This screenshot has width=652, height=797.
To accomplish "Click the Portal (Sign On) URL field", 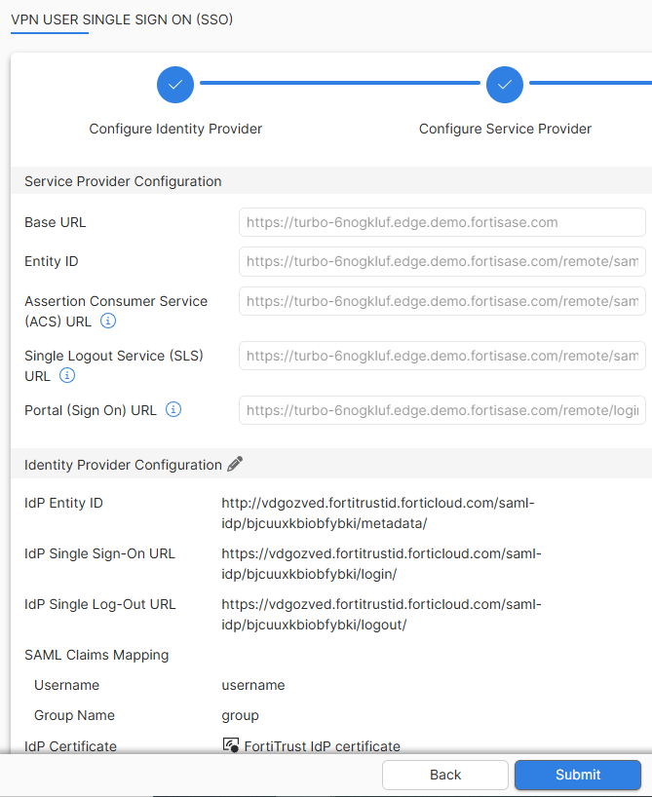I will [441, 410].
